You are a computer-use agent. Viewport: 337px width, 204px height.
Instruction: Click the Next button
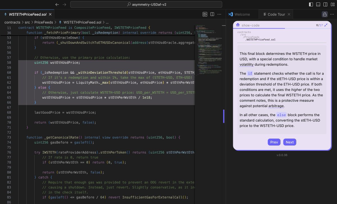click(x=290, y=142)
